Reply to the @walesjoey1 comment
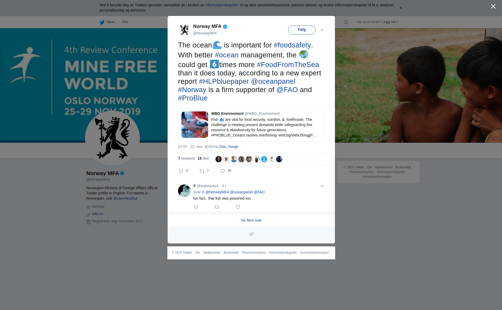 [x=196, y=207]
